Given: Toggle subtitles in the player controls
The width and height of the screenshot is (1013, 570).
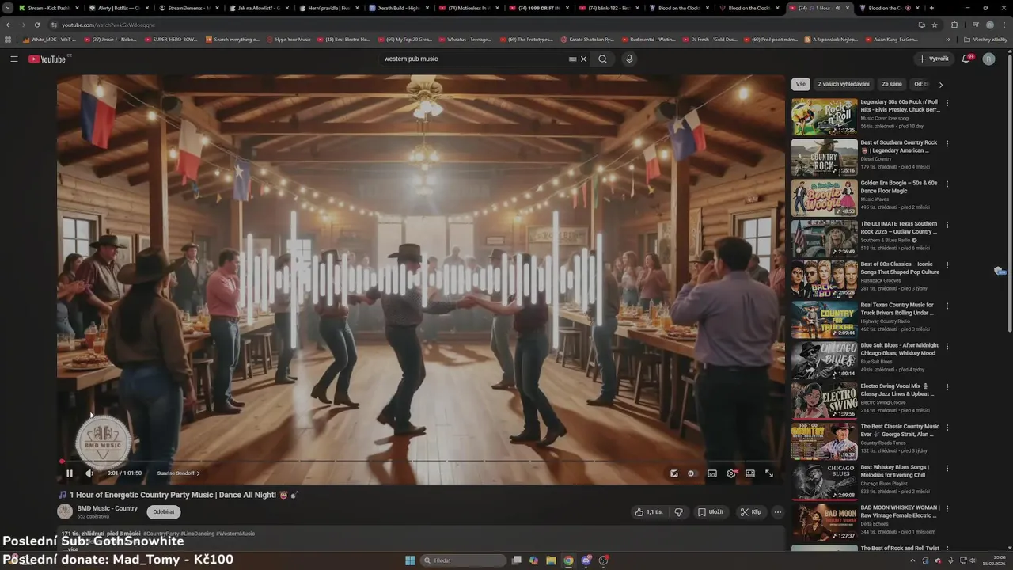Looking at the screenshot, I should 712,473.
